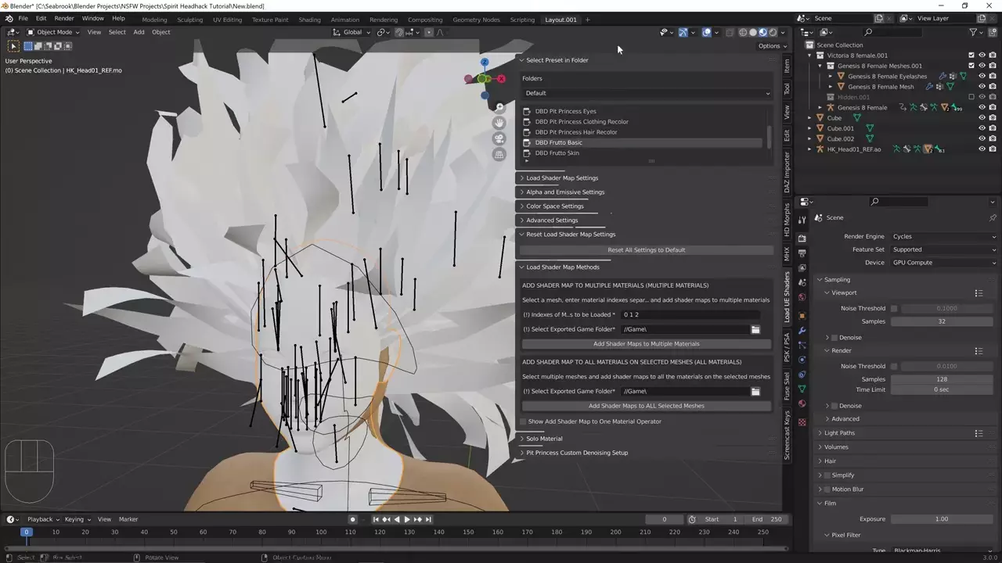Screen dimensions: 1002x563
Task: Switch to rendered viewport shading
Action: (773, 32)
